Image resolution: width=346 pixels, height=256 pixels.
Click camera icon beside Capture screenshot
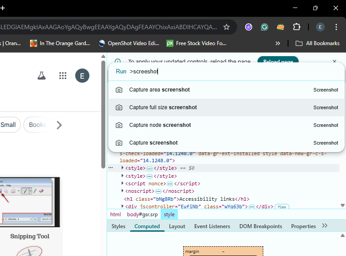[x=119, y=143]
